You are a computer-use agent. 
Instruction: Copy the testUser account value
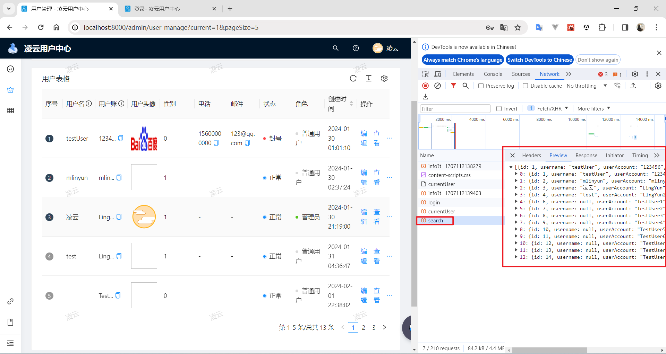coord(121,138)
